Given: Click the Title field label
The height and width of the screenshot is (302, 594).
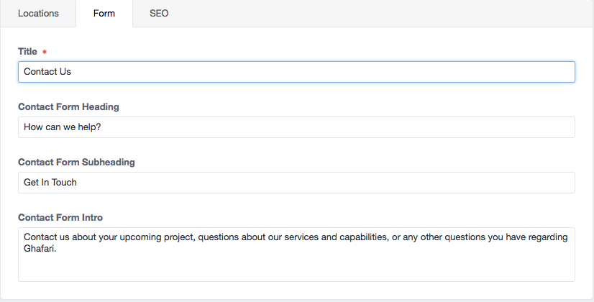Looking at the screenshot, I should 27,52.
